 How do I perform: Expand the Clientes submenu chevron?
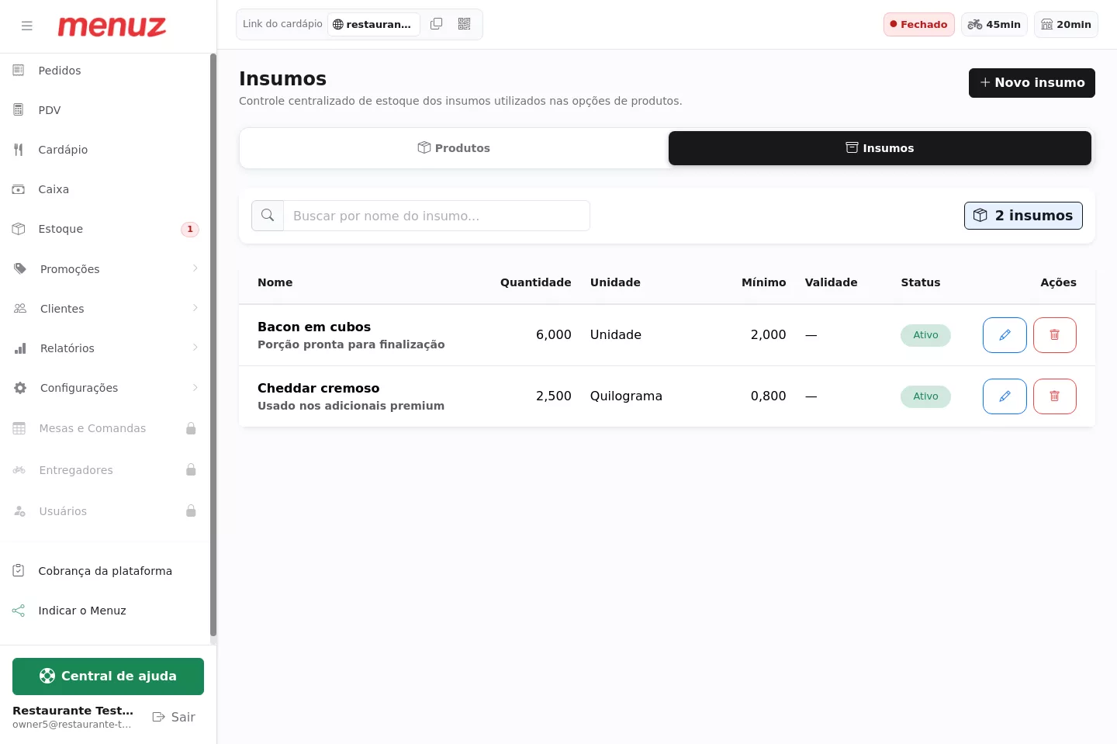click(x=195, y=308)
